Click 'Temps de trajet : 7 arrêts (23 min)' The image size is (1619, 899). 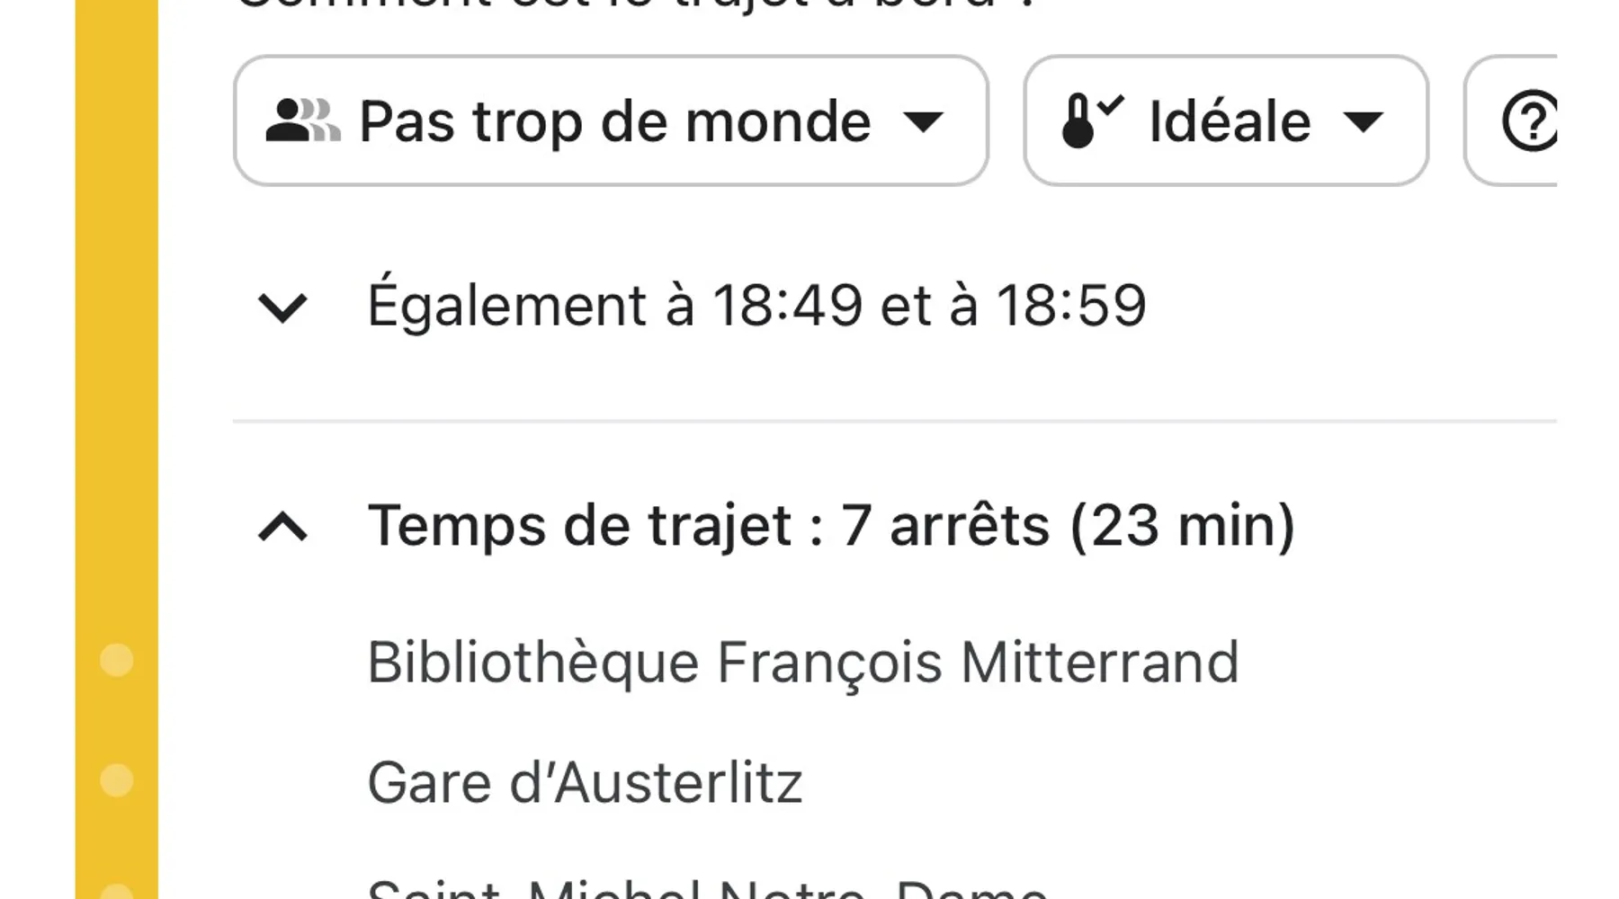click(831, 526)
